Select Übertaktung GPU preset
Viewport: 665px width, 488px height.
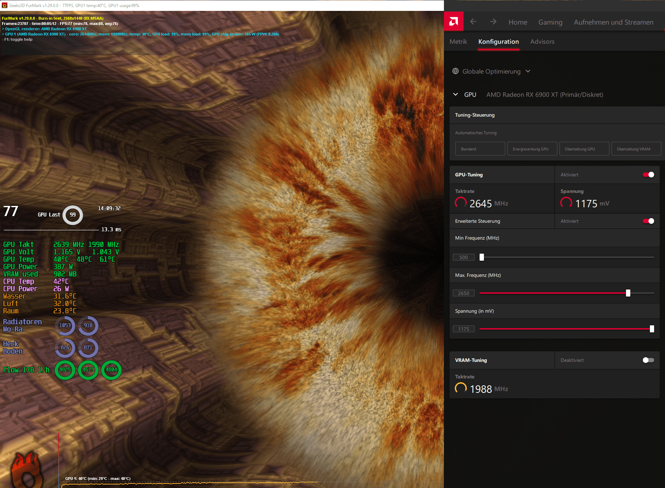pos(584,149)
